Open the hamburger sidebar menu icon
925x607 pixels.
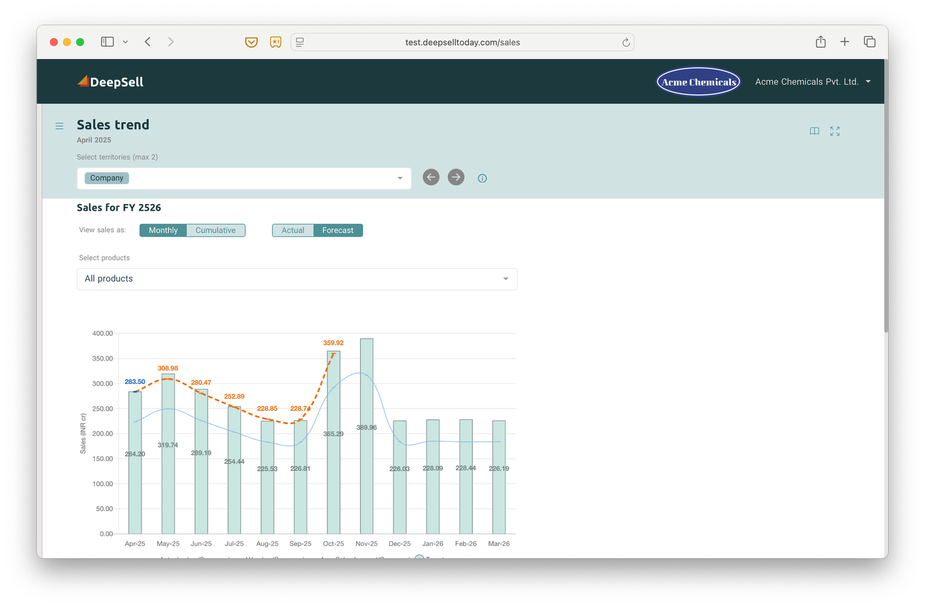(59, 126)
